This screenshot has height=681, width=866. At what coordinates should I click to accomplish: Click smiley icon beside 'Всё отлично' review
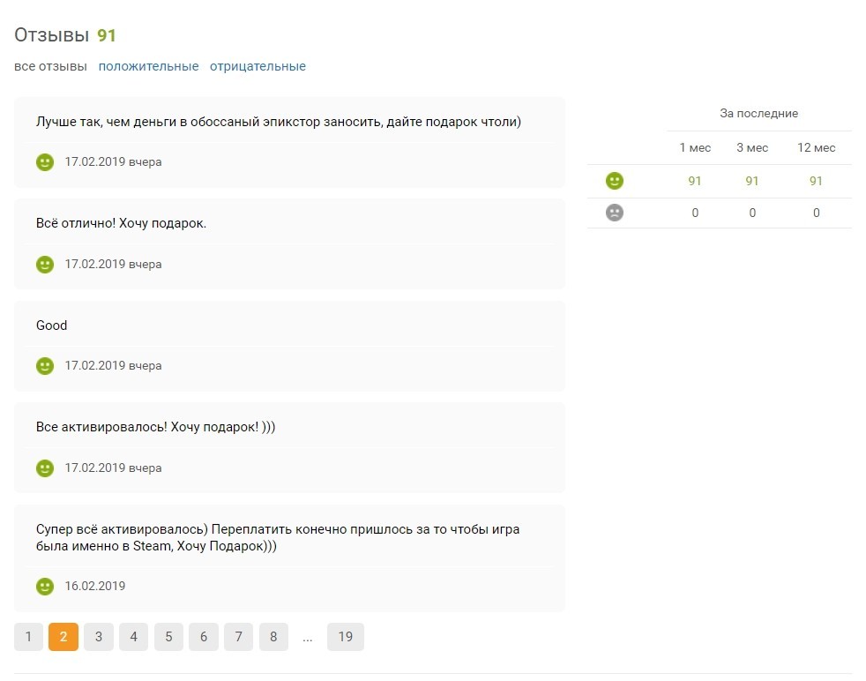pyautogui.click(x=45, y=264)
